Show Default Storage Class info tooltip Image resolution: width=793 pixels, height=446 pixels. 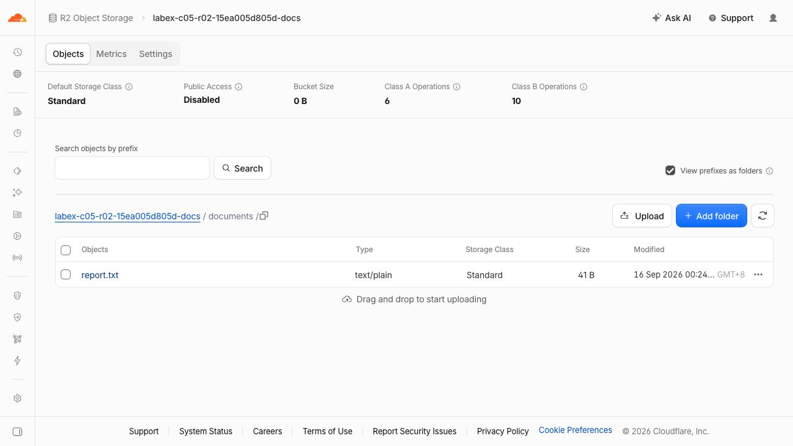[129, 87]
